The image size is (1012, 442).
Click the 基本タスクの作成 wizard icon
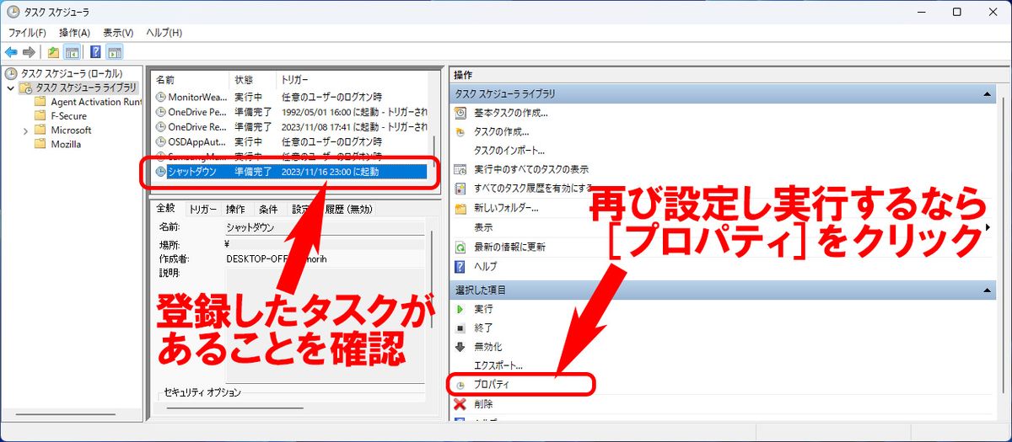pos(460,113)
